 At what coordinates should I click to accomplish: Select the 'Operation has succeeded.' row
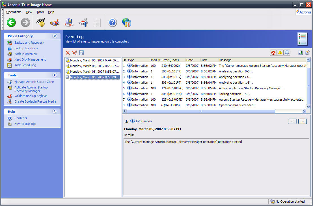pos(214,105)
